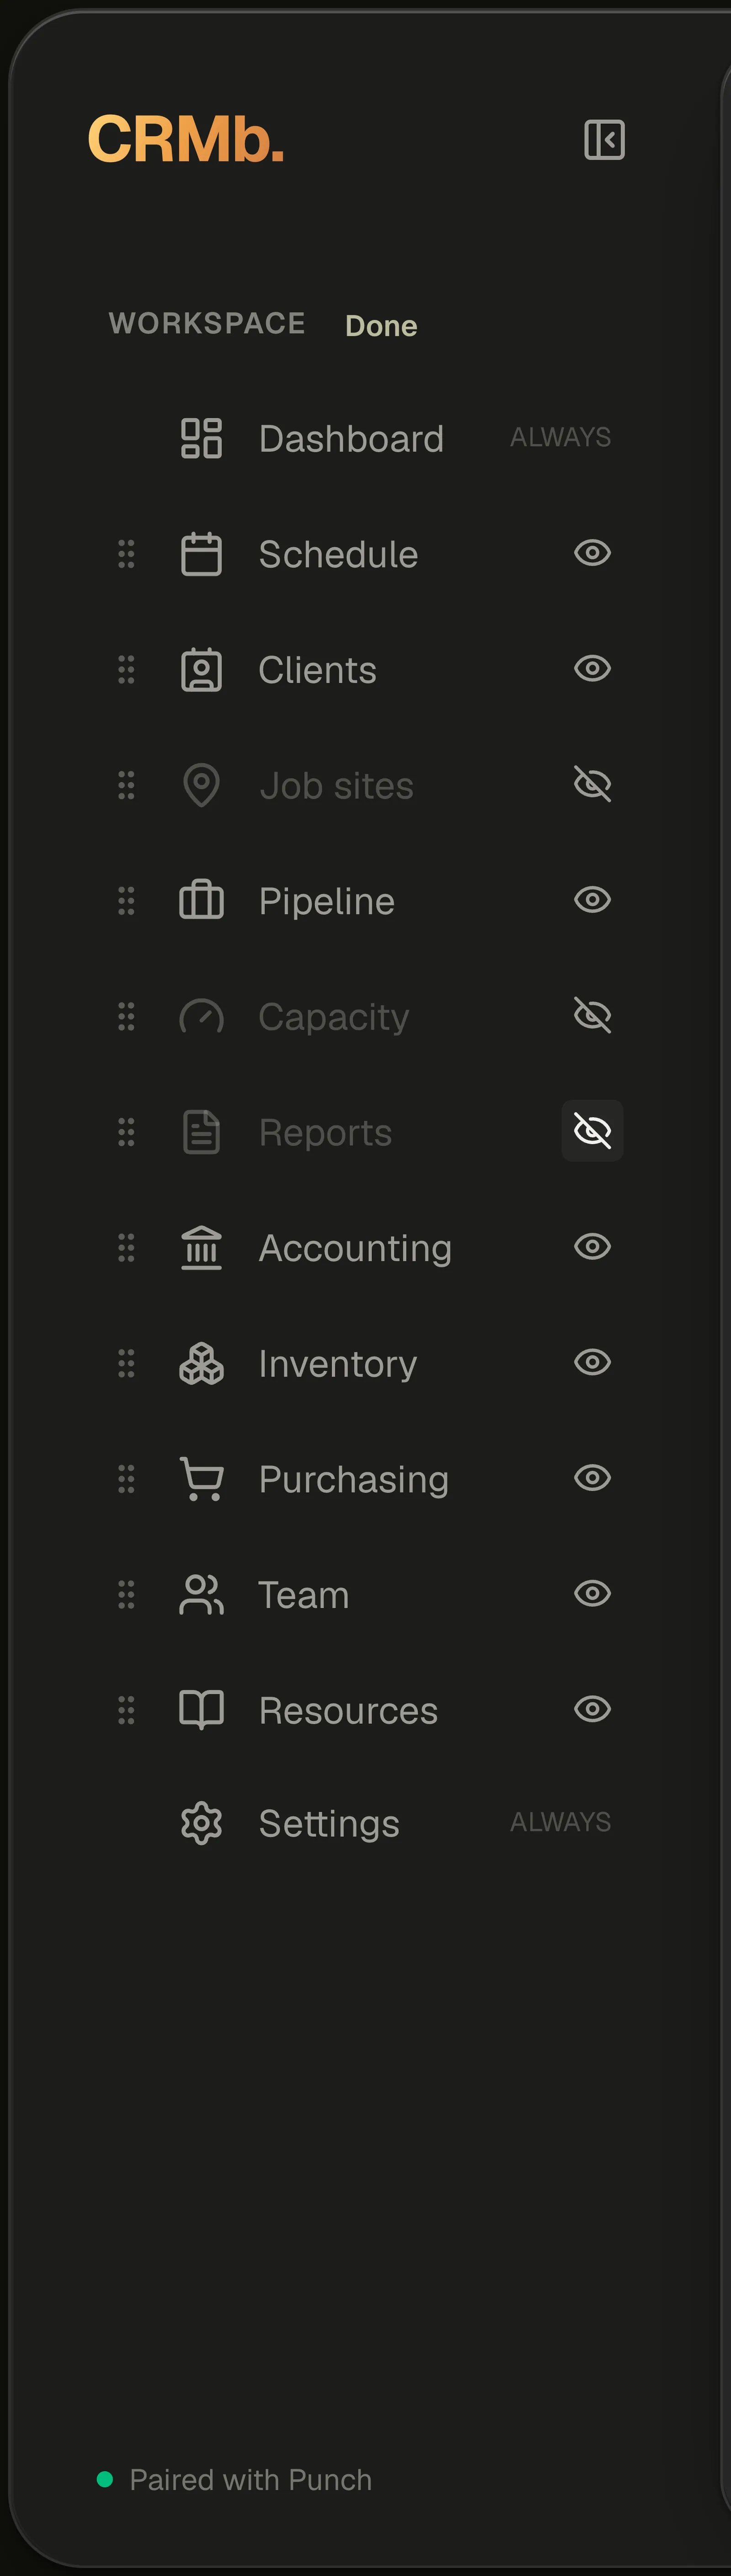Click the Accounting bank icon

(201, 1247)
